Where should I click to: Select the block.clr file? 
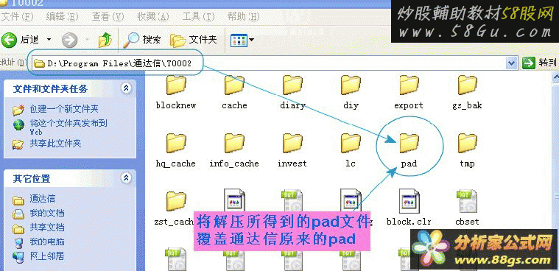(x=409, y=208)
